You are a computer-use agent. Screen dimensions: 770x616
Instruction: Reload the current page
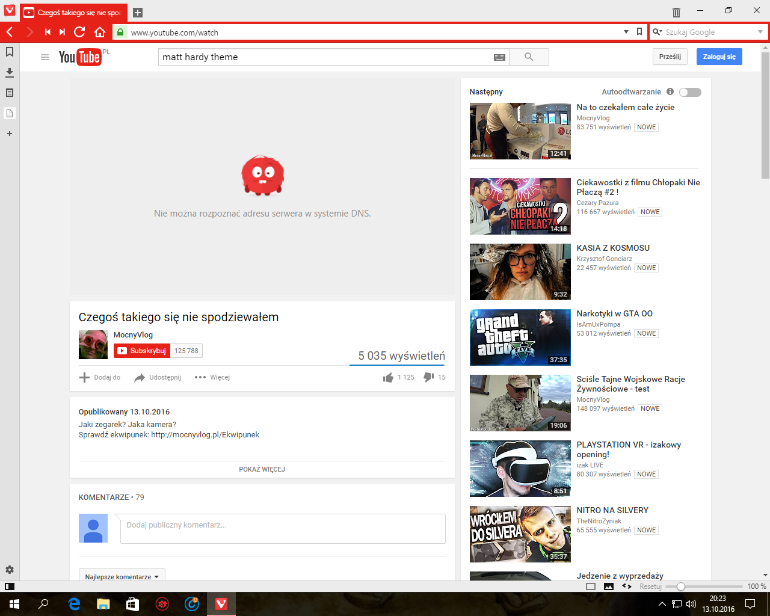click(79, 32)
